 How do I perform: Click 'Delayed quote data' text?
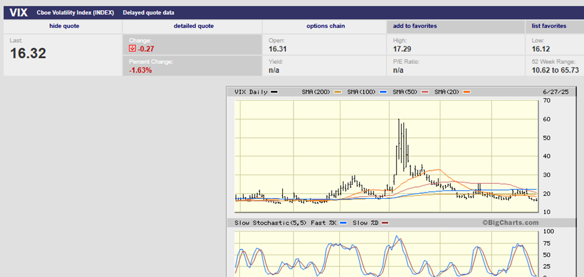tap(149, 13)
